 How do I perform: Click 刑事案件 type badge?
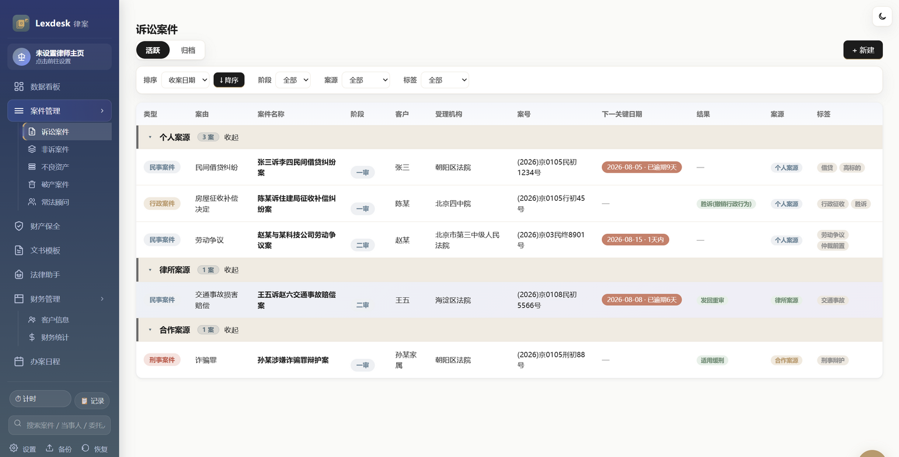tap(162, 360)
